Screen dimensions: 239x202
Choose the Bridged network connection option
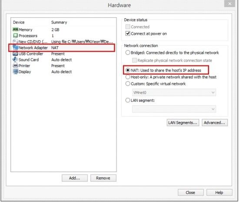click(x=128, y=52)
